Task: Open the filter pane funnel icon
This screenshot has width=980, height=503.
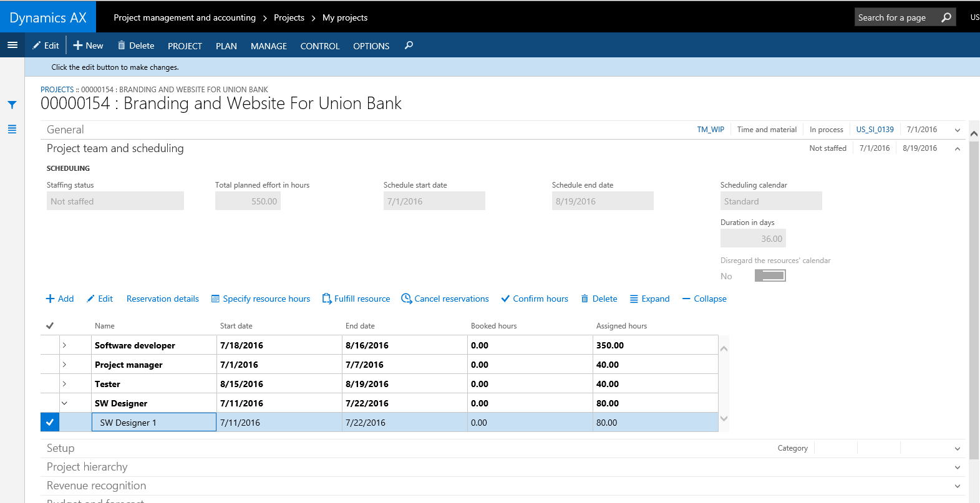Action: [x=12, y=105]
